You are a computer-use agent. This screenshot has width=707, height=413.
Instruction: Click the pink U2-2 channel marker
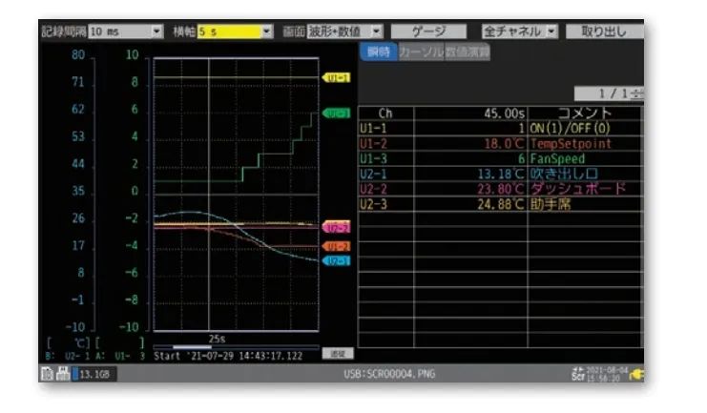(x=337, y=227)
